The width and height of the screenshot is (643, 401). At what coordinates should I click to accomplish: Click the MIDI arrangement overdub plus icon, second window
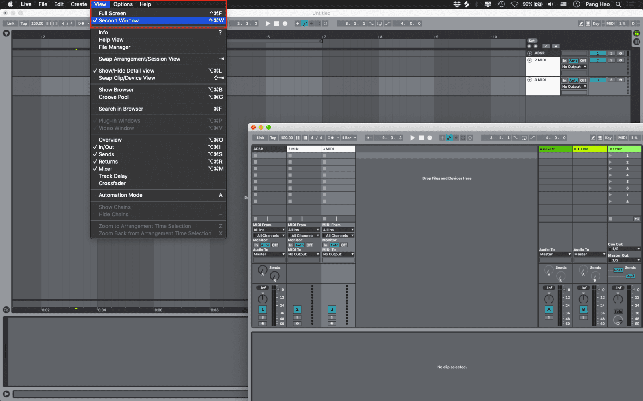[x=442, y=138]
